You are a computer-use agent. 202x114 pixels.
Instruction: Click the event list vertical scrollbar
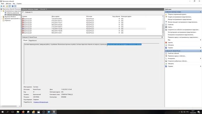pyautogui.click(x=163, y=25)
